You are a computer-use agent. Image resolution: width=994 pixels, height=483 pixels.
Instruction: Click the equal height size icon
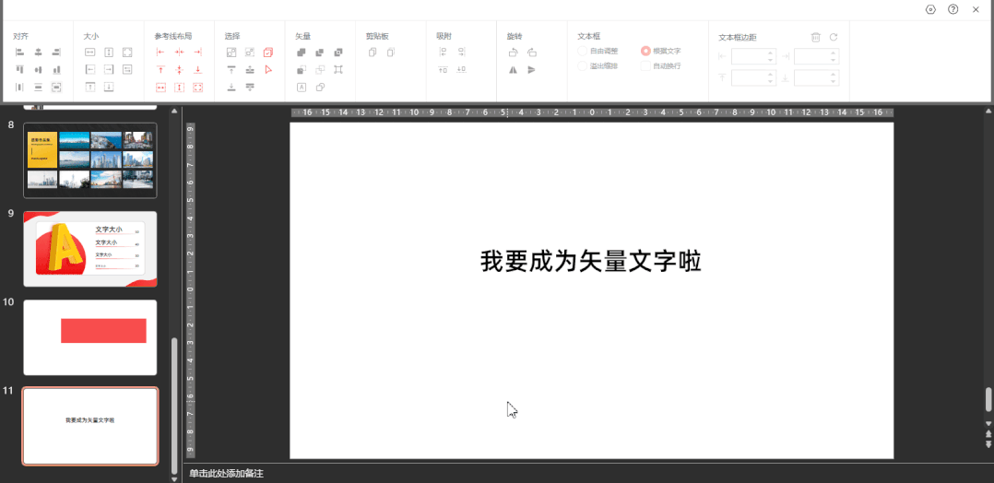pos(109,52)
